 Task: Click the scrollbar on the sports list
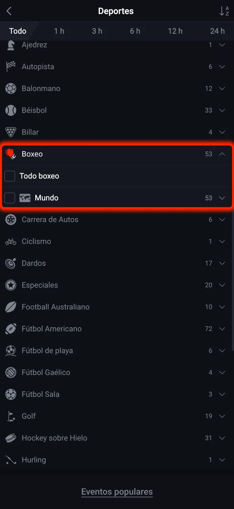(x=233, y=278)
